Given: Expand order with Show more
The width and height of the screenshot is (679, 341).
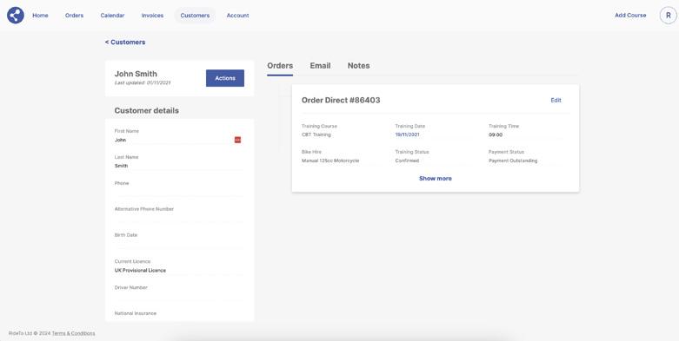Looking at the screenshot, I should tap(436, 179).
